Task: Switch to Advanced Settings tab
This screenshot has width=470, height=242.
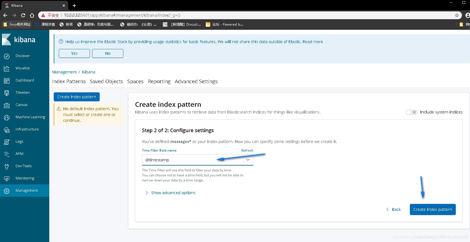Action: coord(196,82)
